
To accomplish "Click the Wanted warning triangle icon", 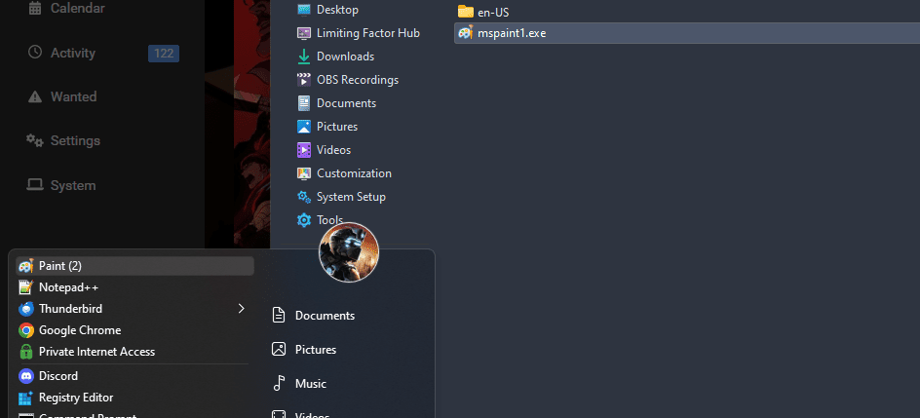I will click(x=35, y=96).
